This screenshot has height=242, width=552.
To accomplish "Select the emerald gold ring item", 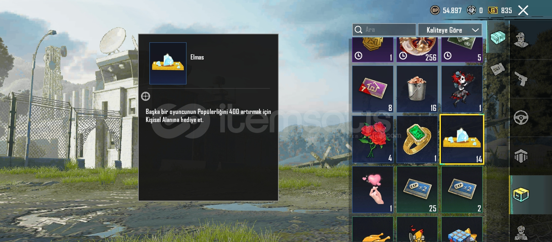I will [417, 139].
